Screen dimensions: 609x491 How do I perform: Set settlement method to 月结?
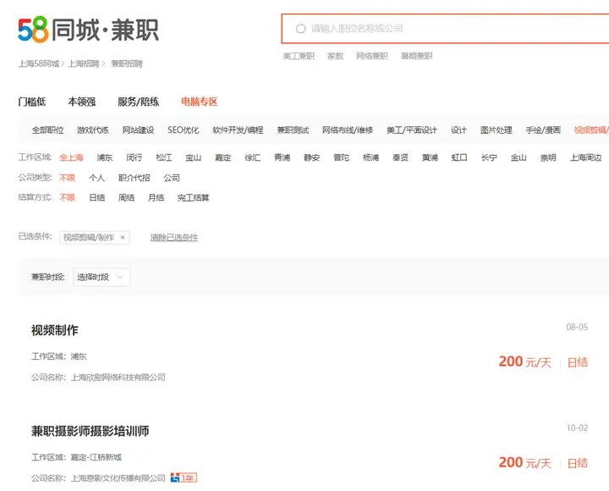[156, 197]
